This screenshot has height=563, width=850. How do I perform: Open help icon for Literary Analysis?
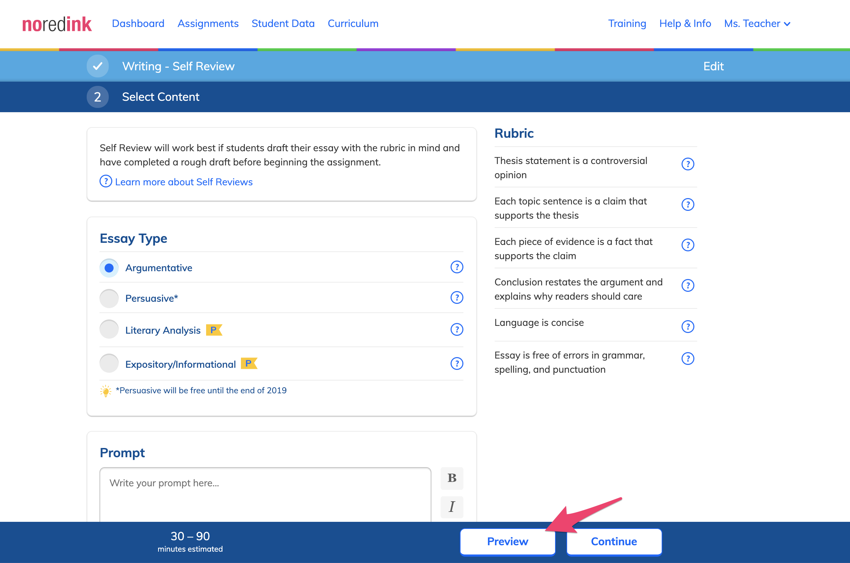[456, 330]
